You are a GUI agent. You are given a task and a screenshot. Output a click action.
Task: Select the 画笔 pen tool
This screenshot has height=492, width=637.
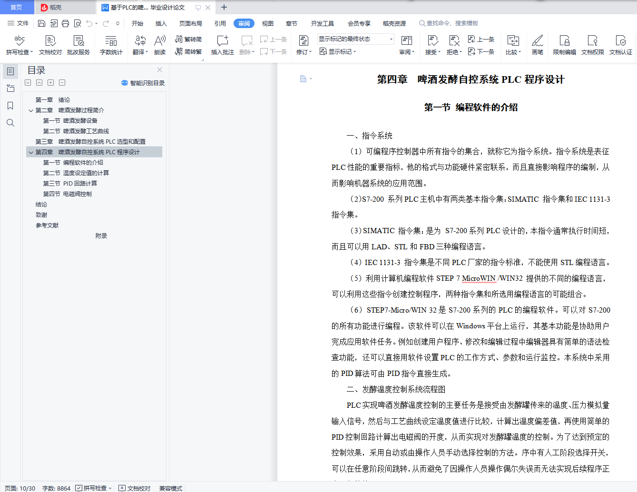pyautogui.click(x=538, y=45)
